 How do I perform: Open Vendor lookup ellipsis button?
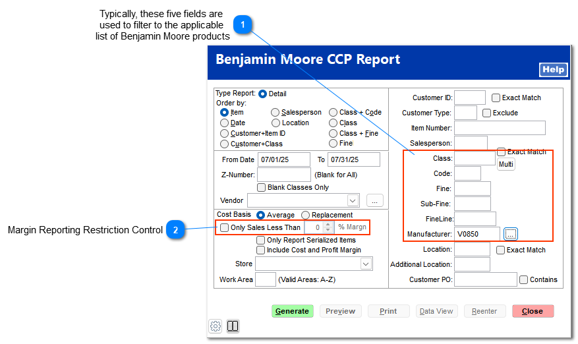[375, 201]
